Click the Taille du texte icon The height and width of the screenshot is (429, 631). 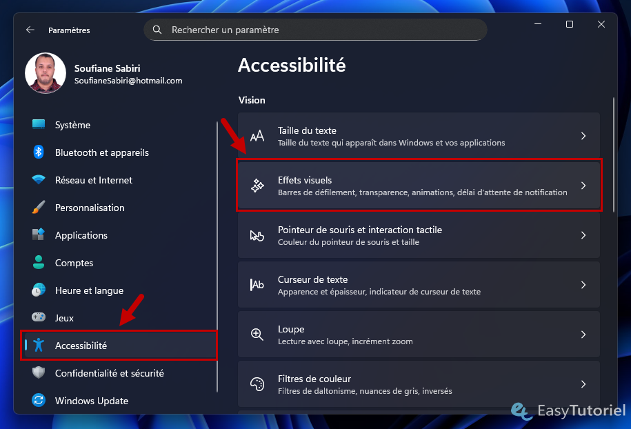coord(257,135)
